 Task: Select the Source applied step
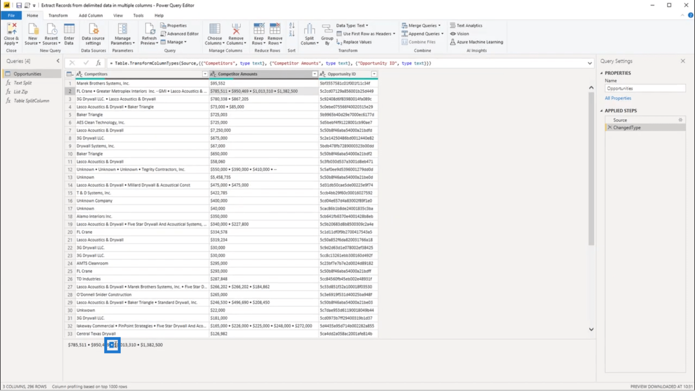pos(645,120)
